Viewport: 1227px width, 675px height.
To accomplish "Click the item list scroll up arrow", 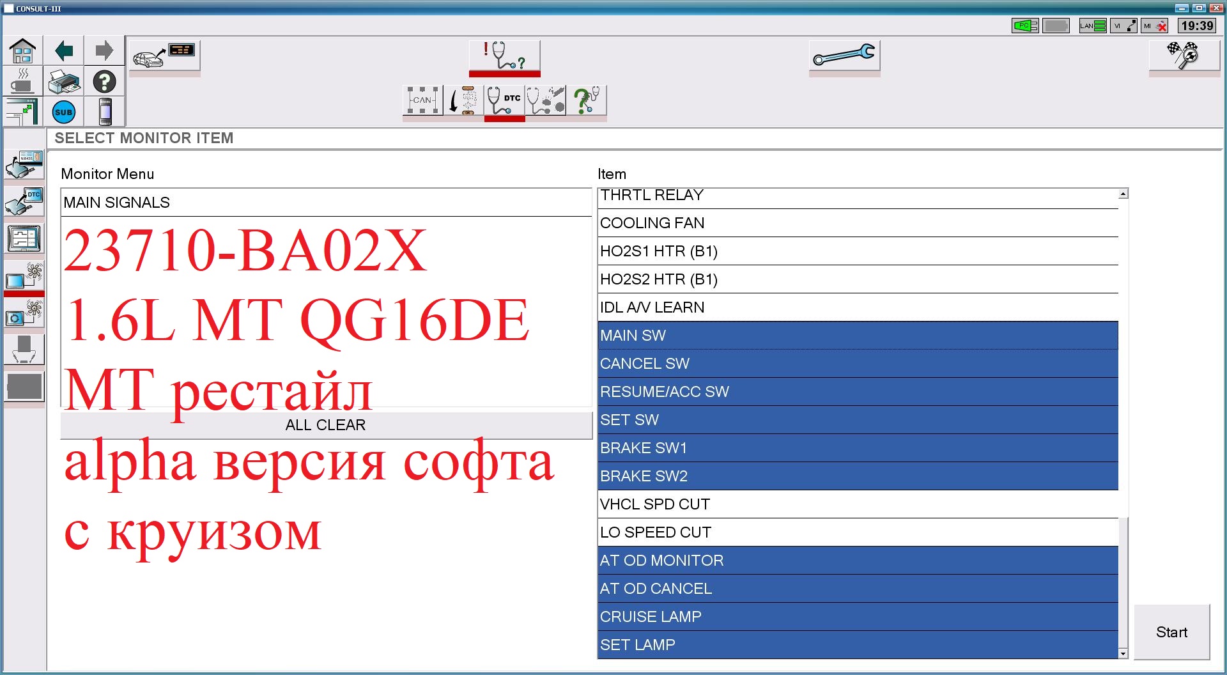I will (1123, 194).
